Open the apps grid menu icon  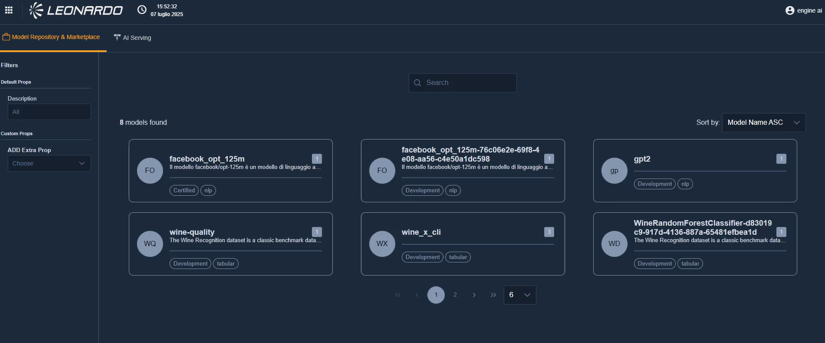pyautogui.click(x=8, y=10)
